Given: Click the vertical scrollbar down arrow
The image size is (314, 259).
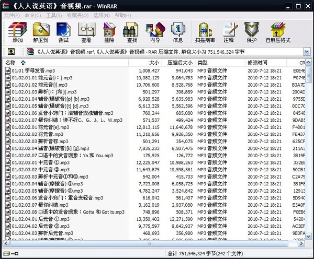Looking at the screenshot, I should (x=309, y=237).
